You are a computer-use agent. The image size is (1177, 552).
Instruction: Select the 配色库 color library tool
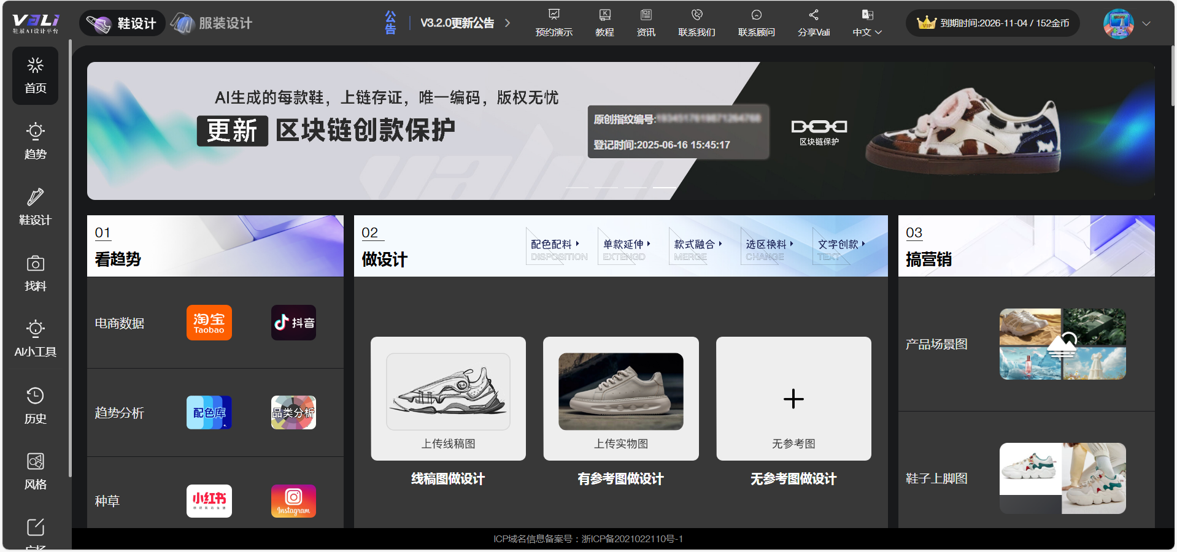209,412
